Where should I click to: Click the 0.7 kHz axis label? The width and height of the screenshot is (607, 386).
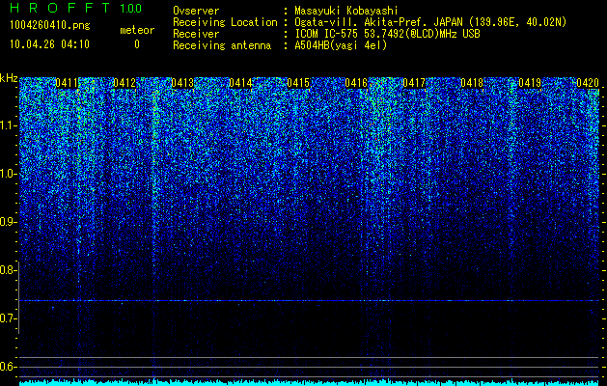(x=8, y=318)
